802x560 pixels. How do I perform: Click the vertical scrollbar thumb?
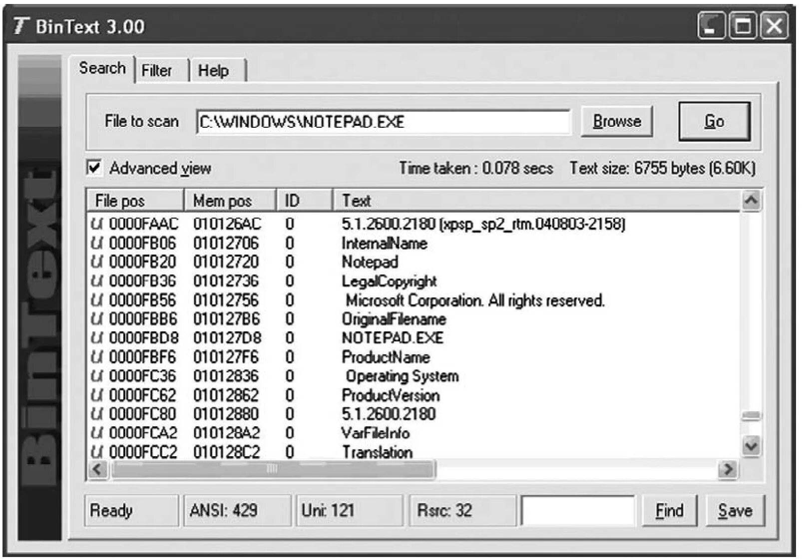[x=751, y=416]
